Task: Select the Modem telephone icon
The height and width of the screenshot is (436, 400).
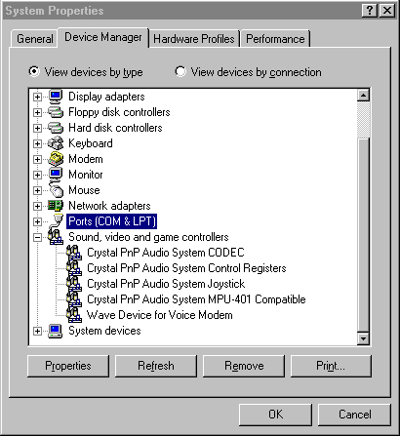Action: pos(56,159)
